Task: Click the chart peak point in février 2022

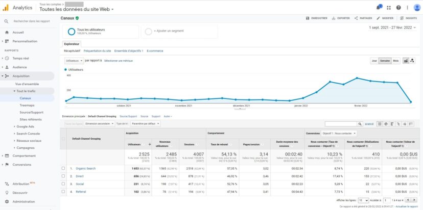Action: (357, 78)
